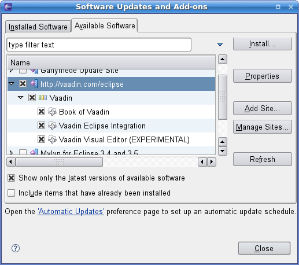Open Properties for the selected item
The width and height of the screenshot is (299, 265).
[x=263, y=76]
